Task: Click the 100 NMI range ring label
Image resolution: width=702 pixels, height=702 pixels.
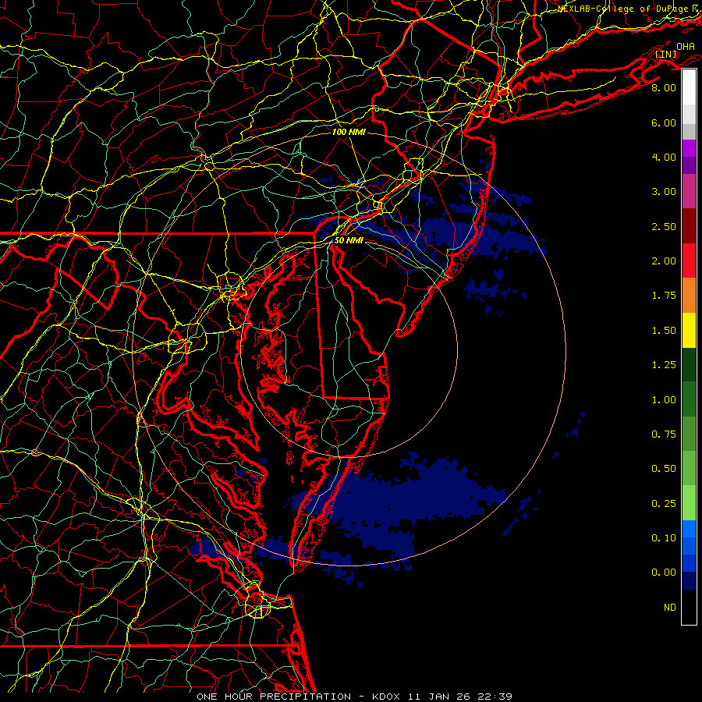Action: click(349, 132)
